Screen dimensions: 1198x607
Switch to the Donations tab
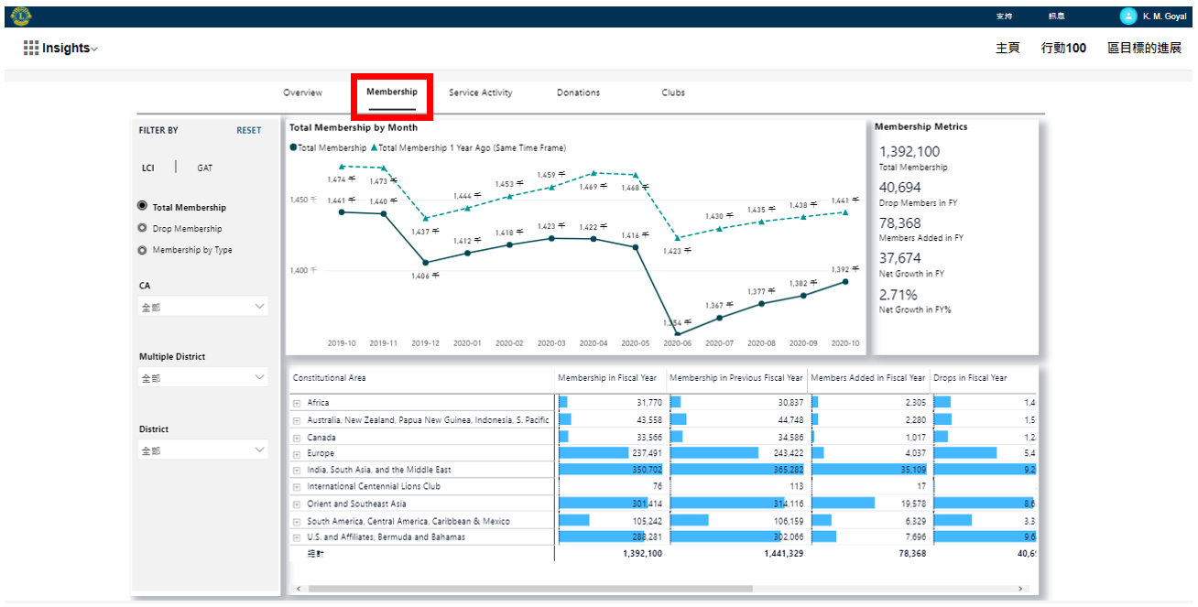578,92
